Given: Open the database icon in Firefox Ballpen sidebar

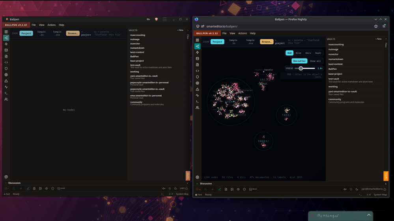Looking at the screenshot, I should [197, 59].
